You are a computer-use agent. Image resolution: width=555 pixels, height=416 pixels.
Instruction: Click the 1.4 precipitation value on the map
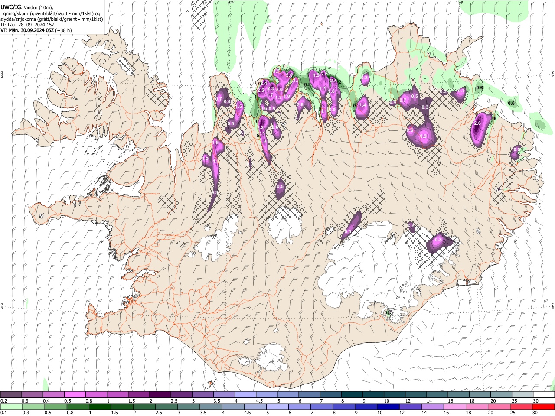pos(363,105)
